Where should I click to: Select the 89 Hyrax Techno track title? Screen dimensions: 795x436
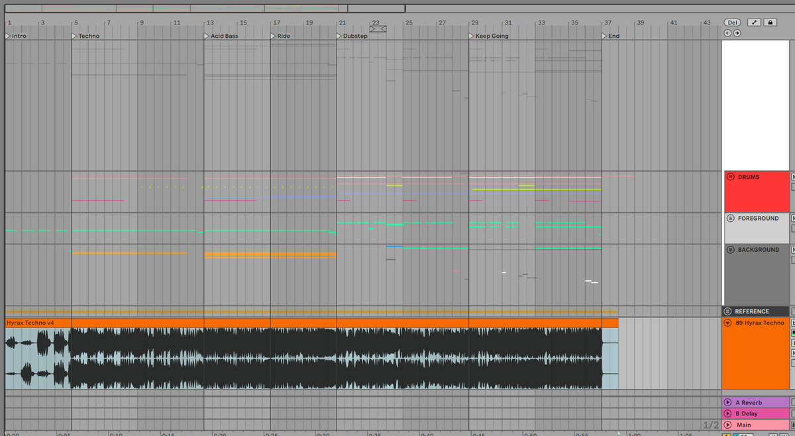[x=760, y=323]
